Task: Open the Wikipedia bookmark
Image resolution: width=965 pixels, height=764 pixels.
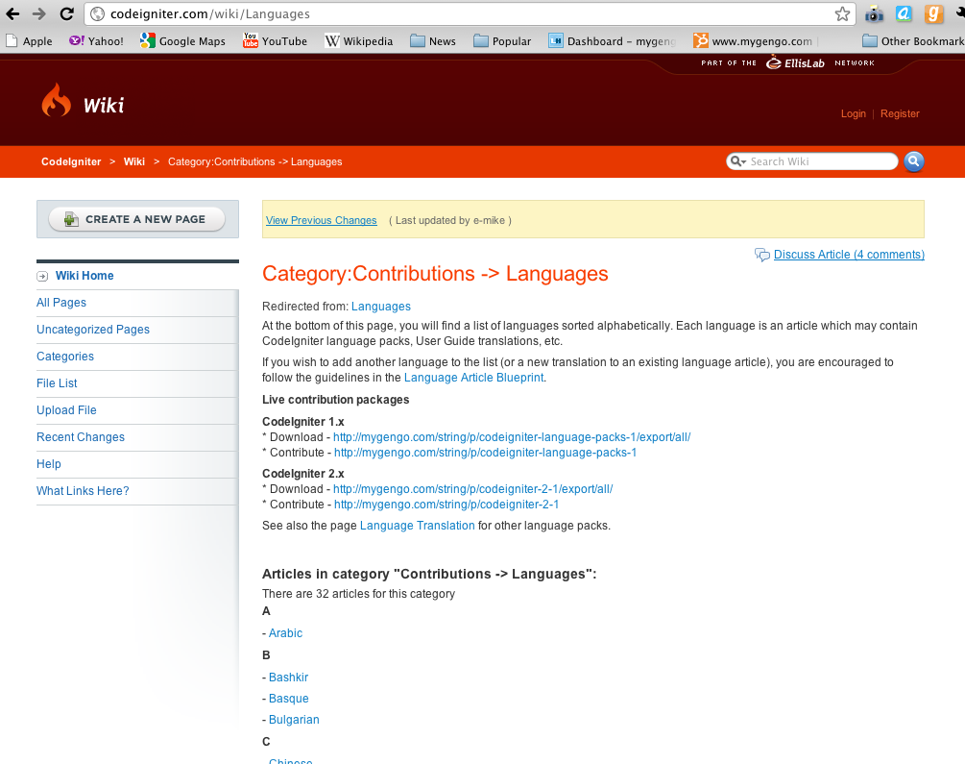Action: [x=359, y=41]
